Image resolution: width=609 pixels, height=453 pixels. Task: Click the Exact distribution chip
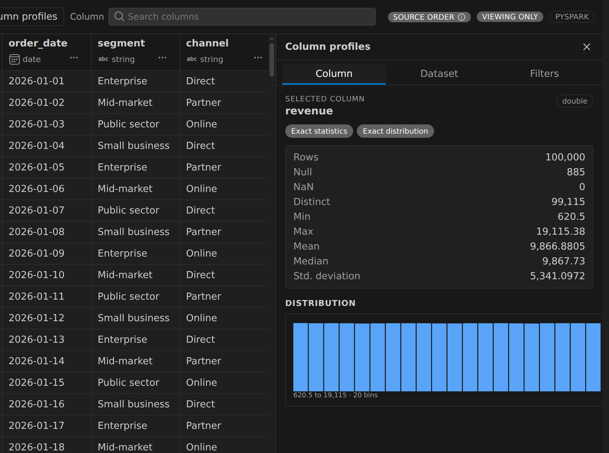(395, 131)
